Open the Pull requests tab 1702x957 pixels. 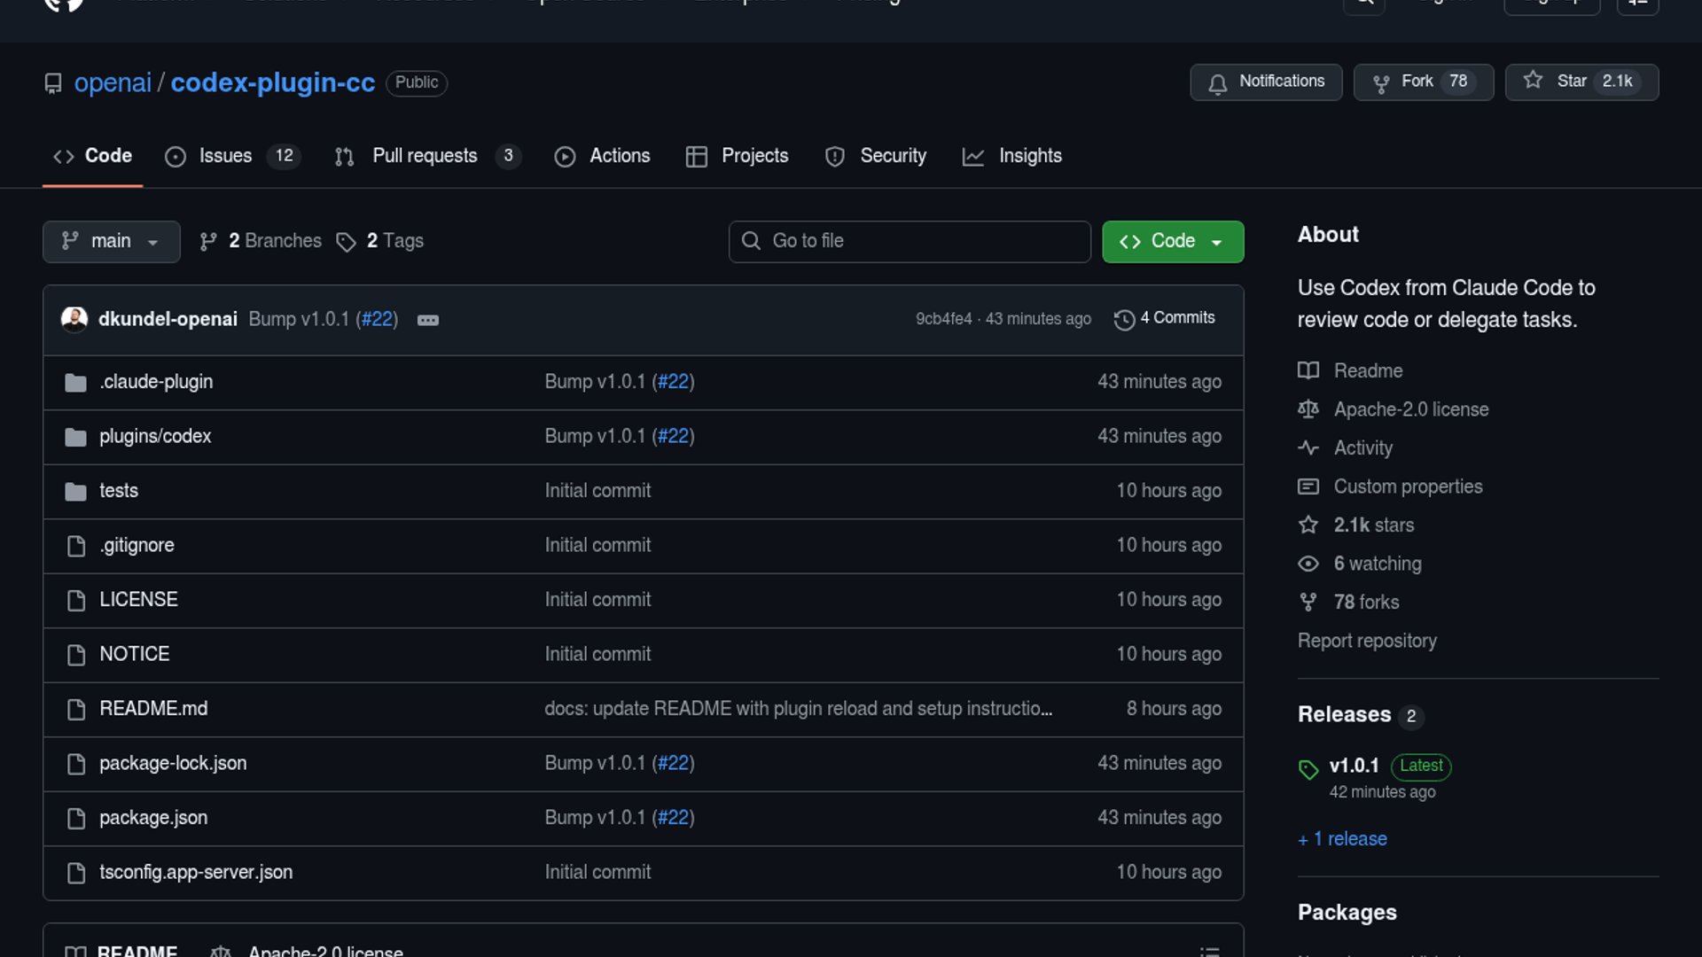[426, 156]
